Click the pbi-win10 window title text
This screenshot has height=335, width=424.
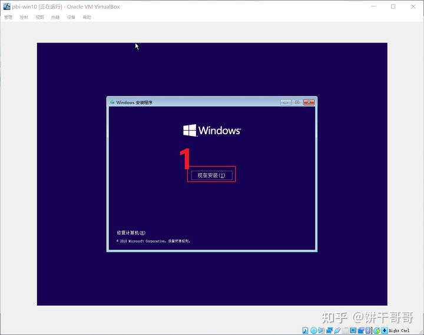click(66, 6)
